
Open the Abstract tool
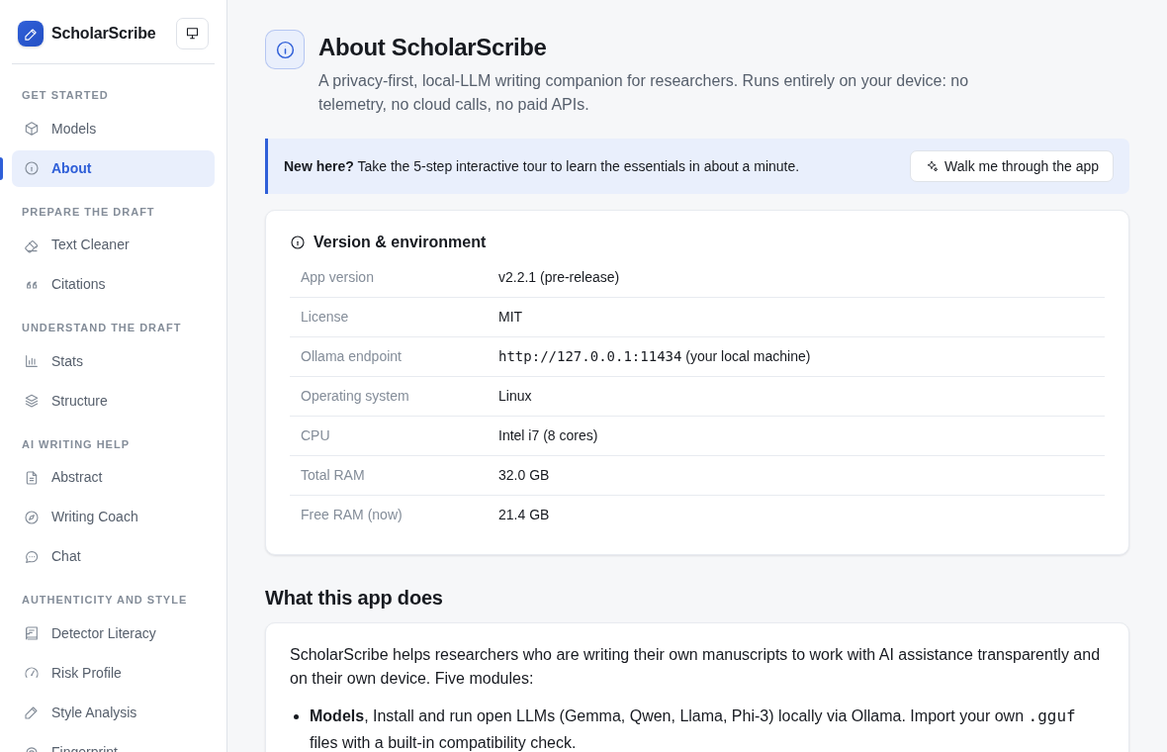(x=113, y=477)
